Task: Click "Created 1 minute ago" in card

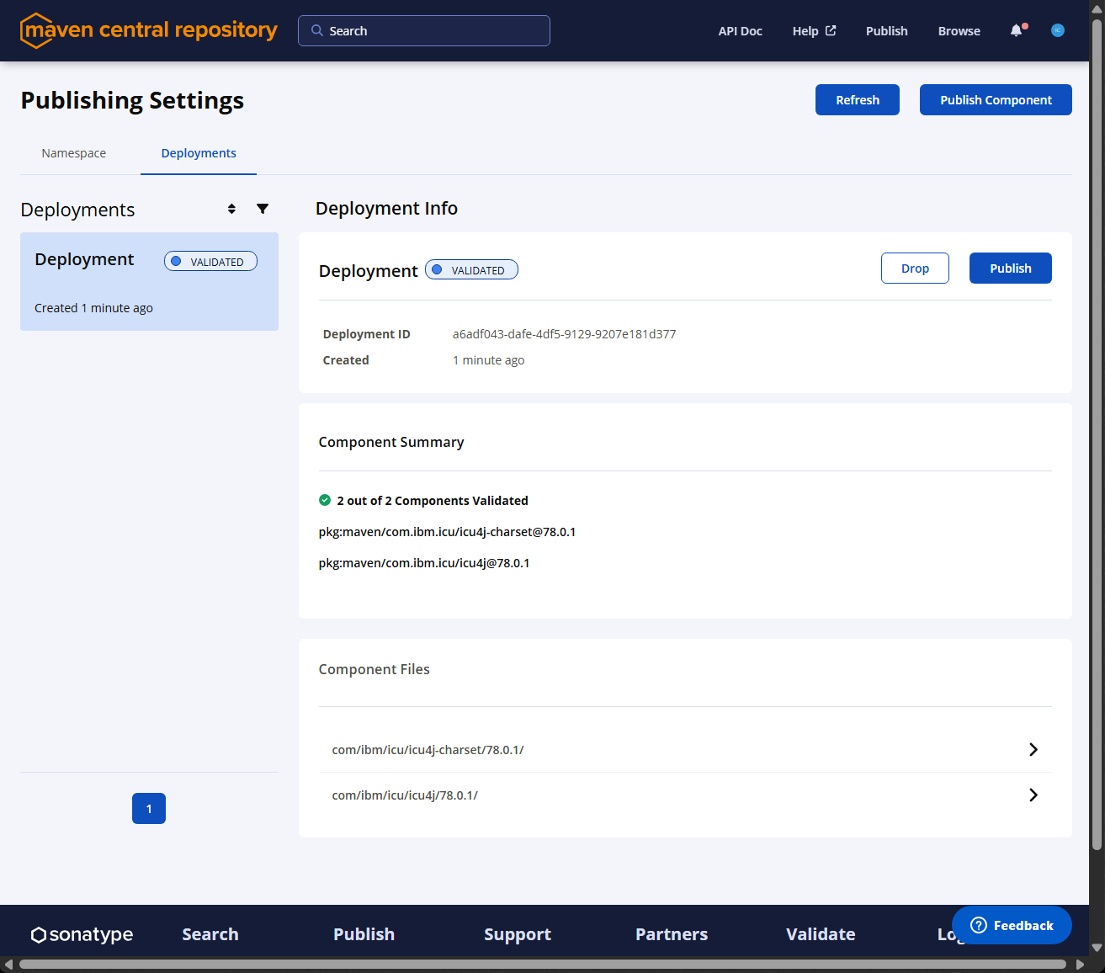Action: coord(93,308)
